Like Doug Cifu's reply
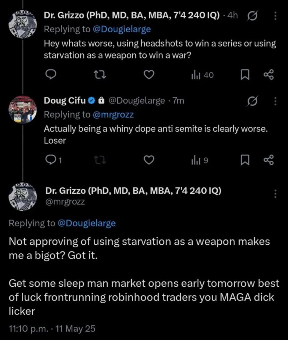This screenshot has width=288, height=340. 149,160
